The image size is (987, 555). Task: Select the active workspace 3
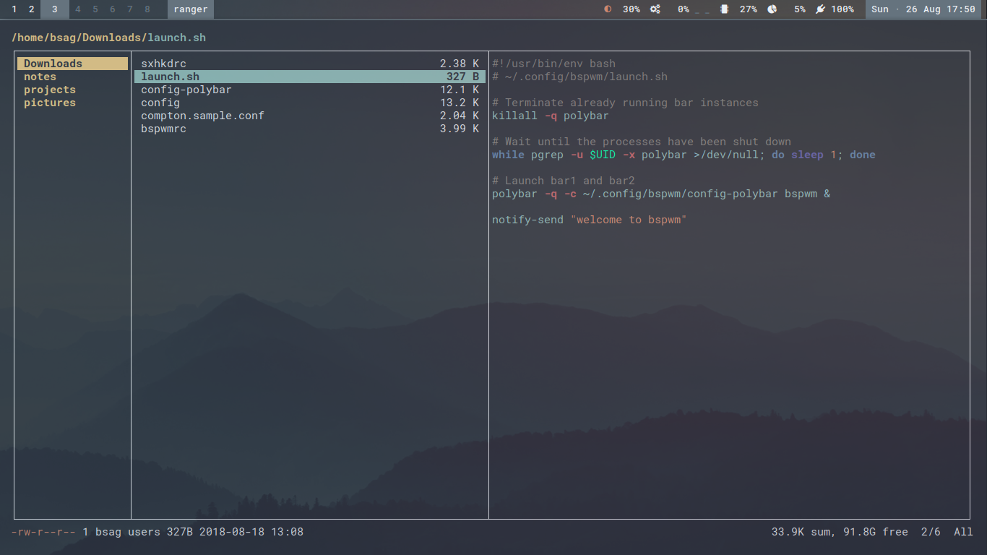click(55, 9)
